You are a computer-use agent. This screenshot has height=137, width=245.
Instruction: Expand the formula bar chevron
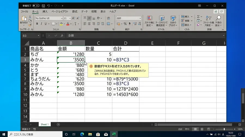[223, 35]
